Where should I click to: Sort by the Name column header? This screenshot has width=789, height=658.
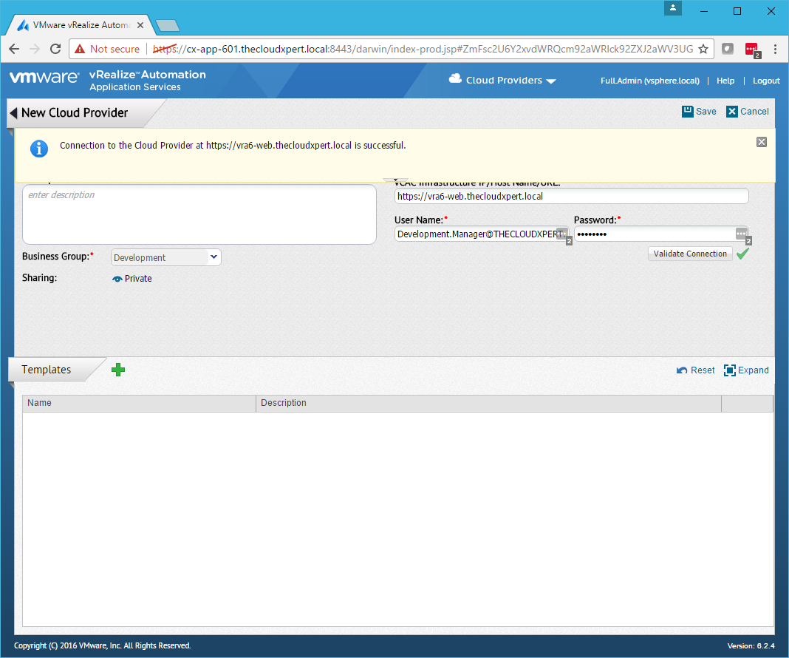(x=139, y=403)
